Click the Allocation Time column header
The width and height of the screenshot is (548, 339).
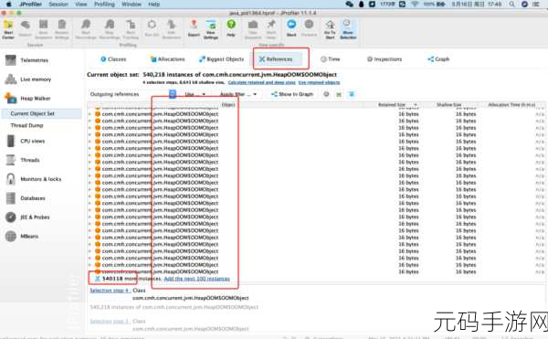pos(511,104)
